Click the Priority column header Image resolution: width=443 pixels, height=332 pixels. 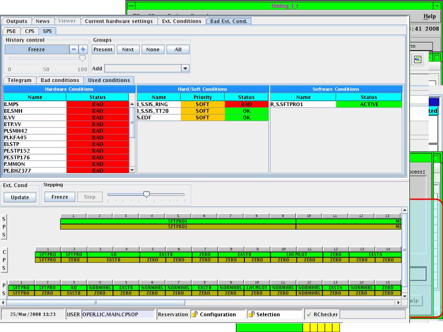click(202, 97)
